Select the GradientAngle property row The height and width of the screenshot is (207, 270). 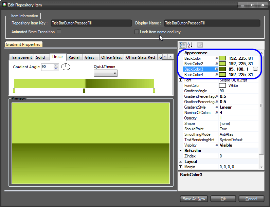pos(221,91)
